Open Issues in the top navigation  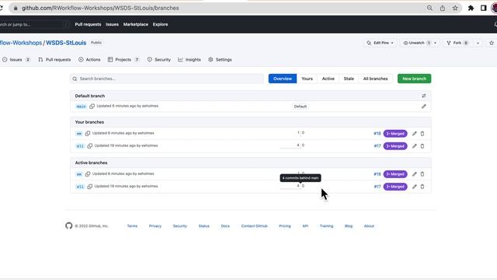112,24
